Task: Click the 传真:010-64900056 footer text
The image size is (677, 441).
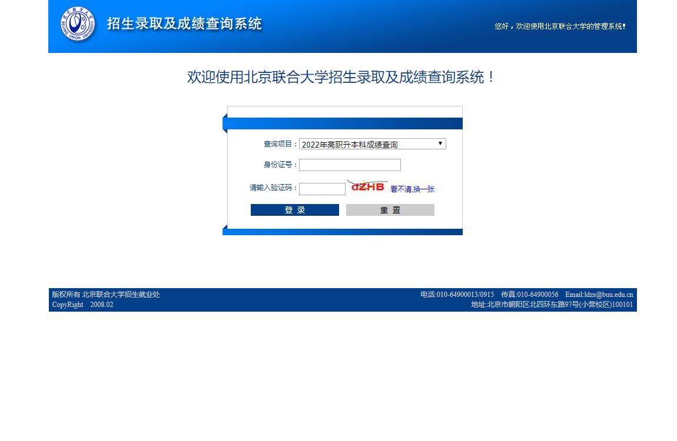Action: click(x=530, y=295)
